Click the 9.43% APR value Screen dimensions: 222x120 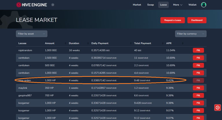(x=170, y=80)
